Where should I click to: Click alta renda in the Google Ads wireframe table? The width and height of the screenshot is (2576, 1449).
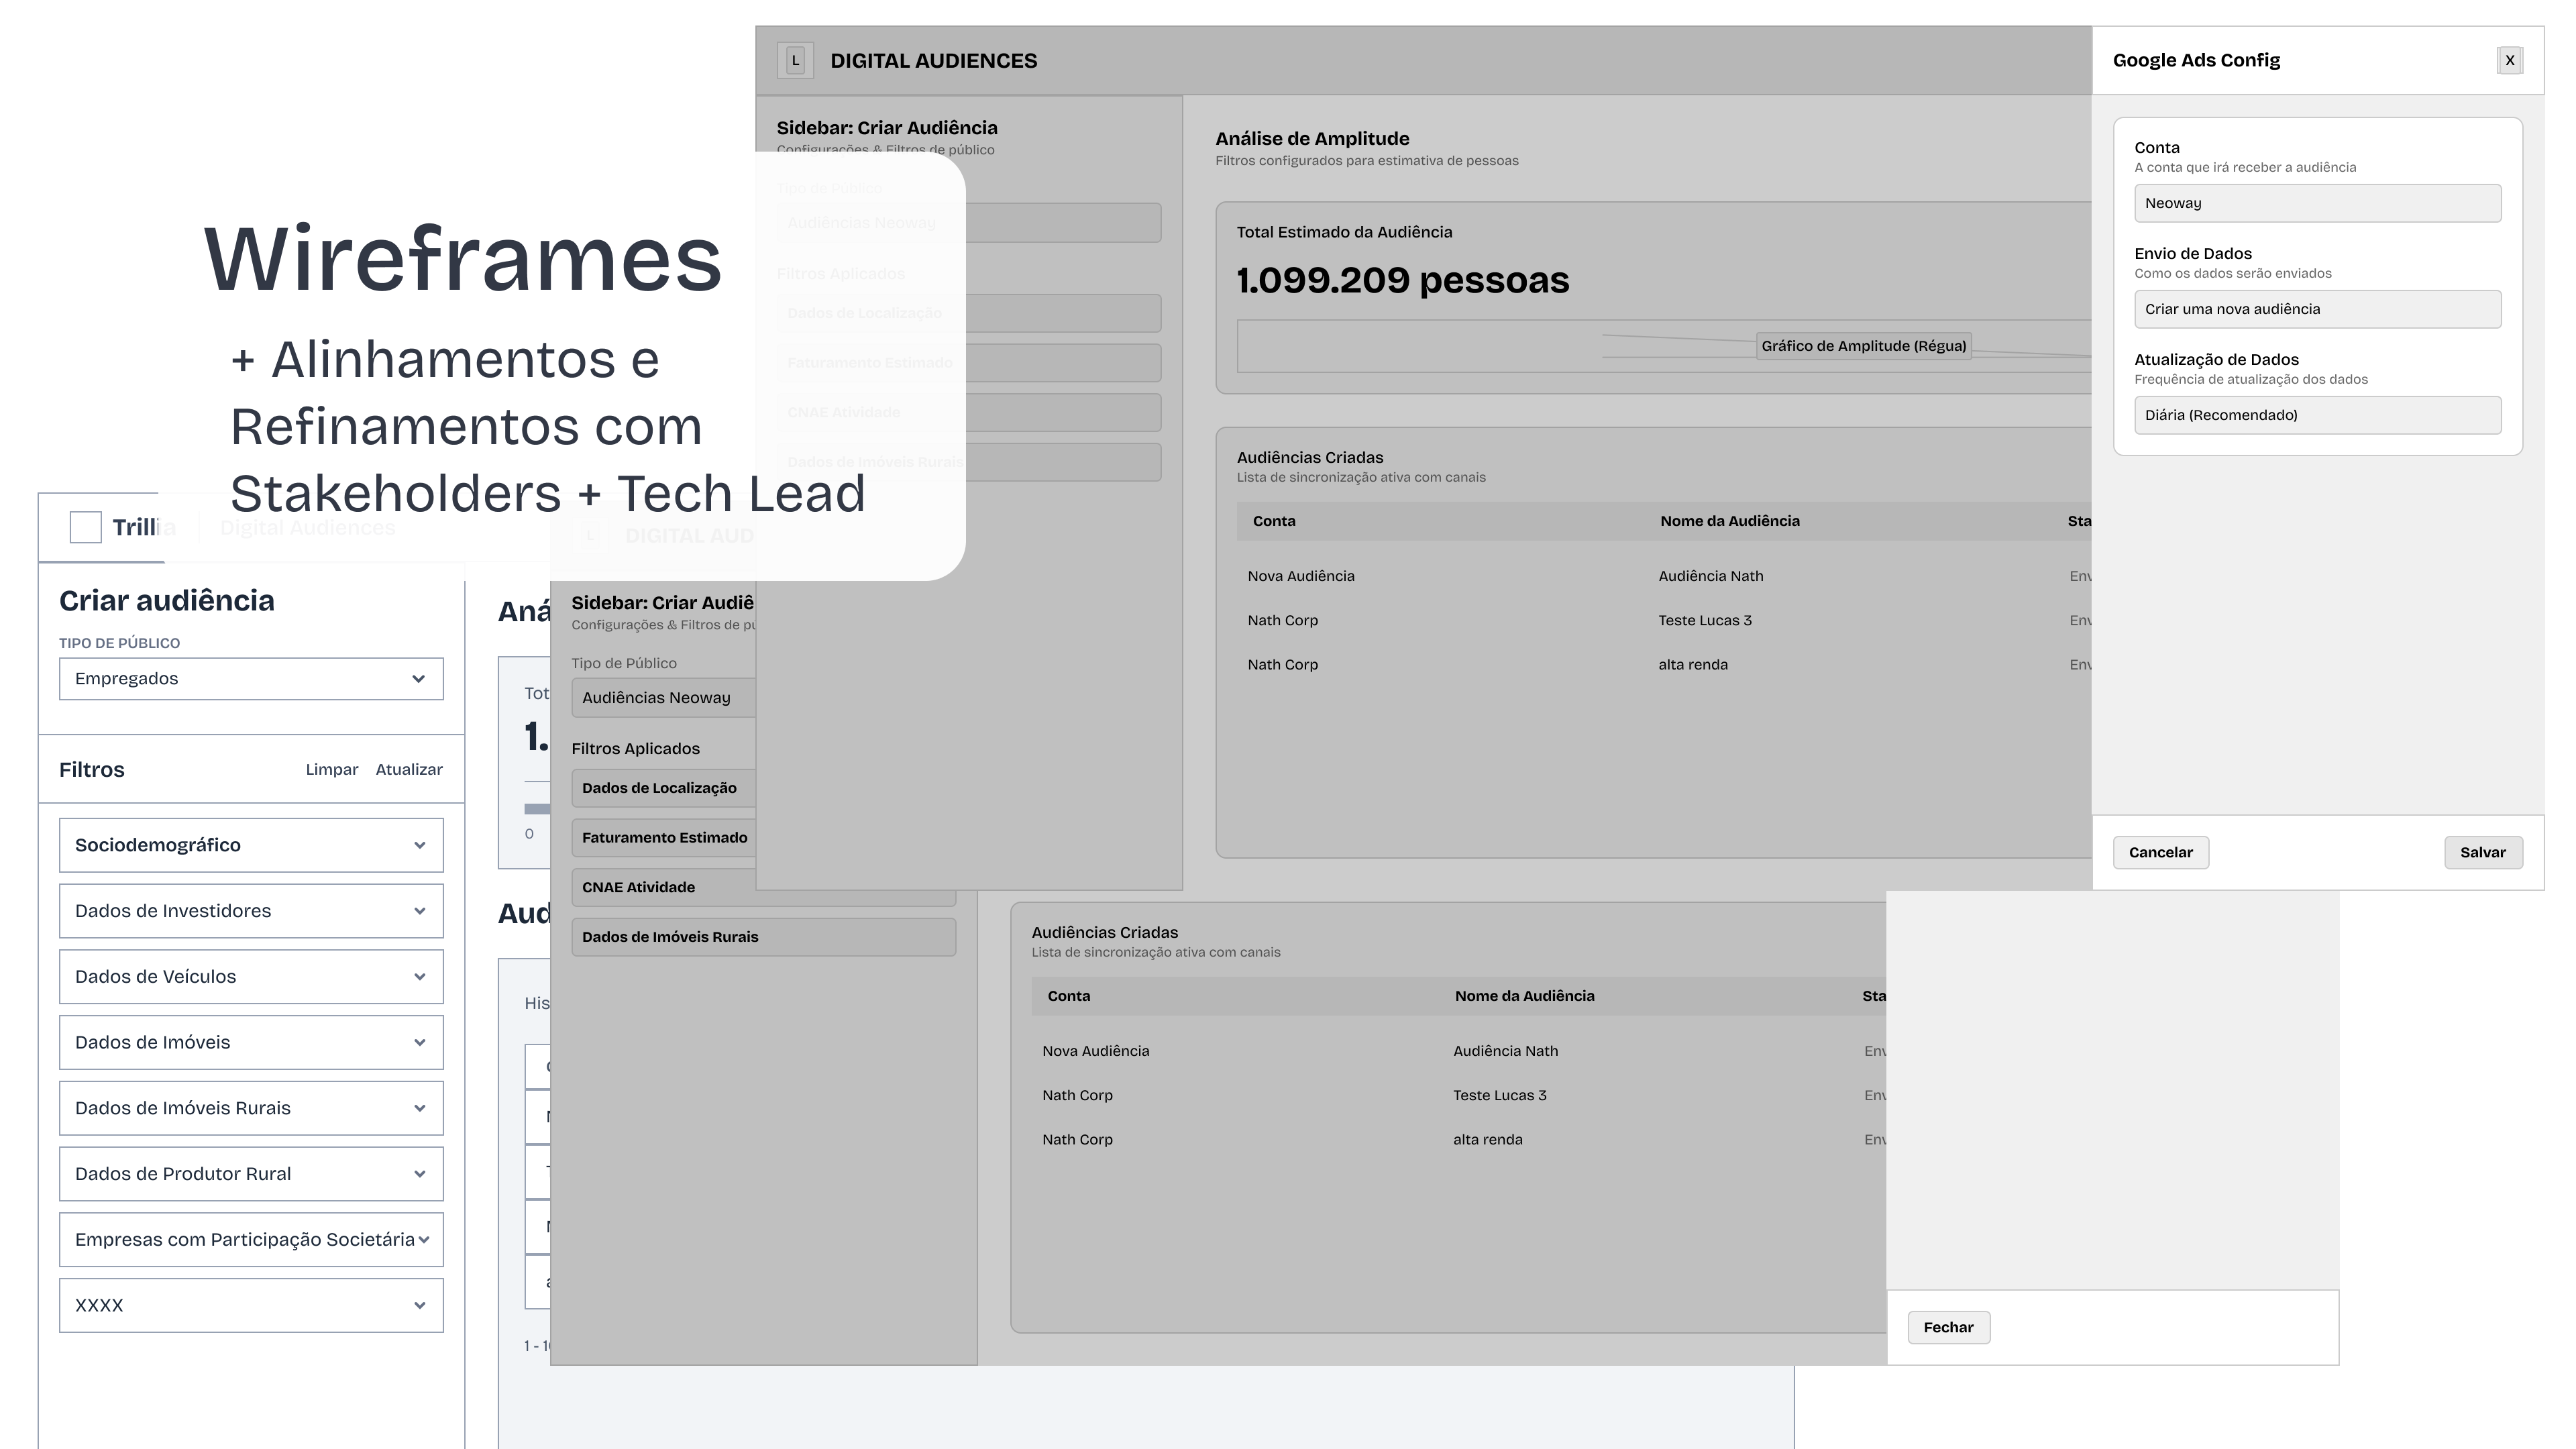click(1693, 664)
